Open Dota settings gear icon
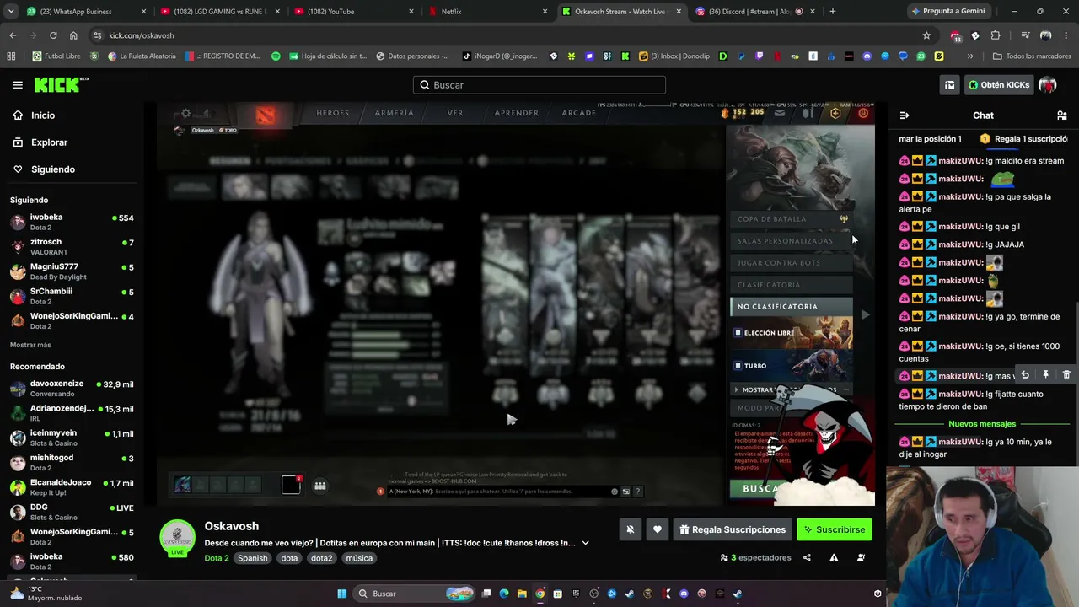Screen dimensions: 1079x607 tap(185, 114)
